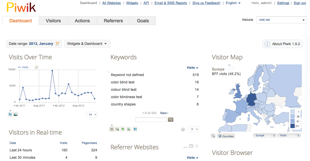Open the Goals tab
310x161 pixels.
click(x=143, y=21)
